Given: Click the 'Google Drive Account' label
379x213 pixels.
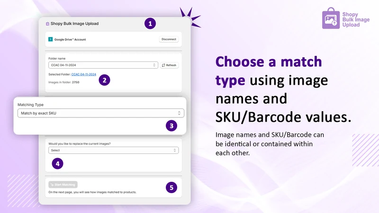Looking at the screenshot, I should click(70, 39).
